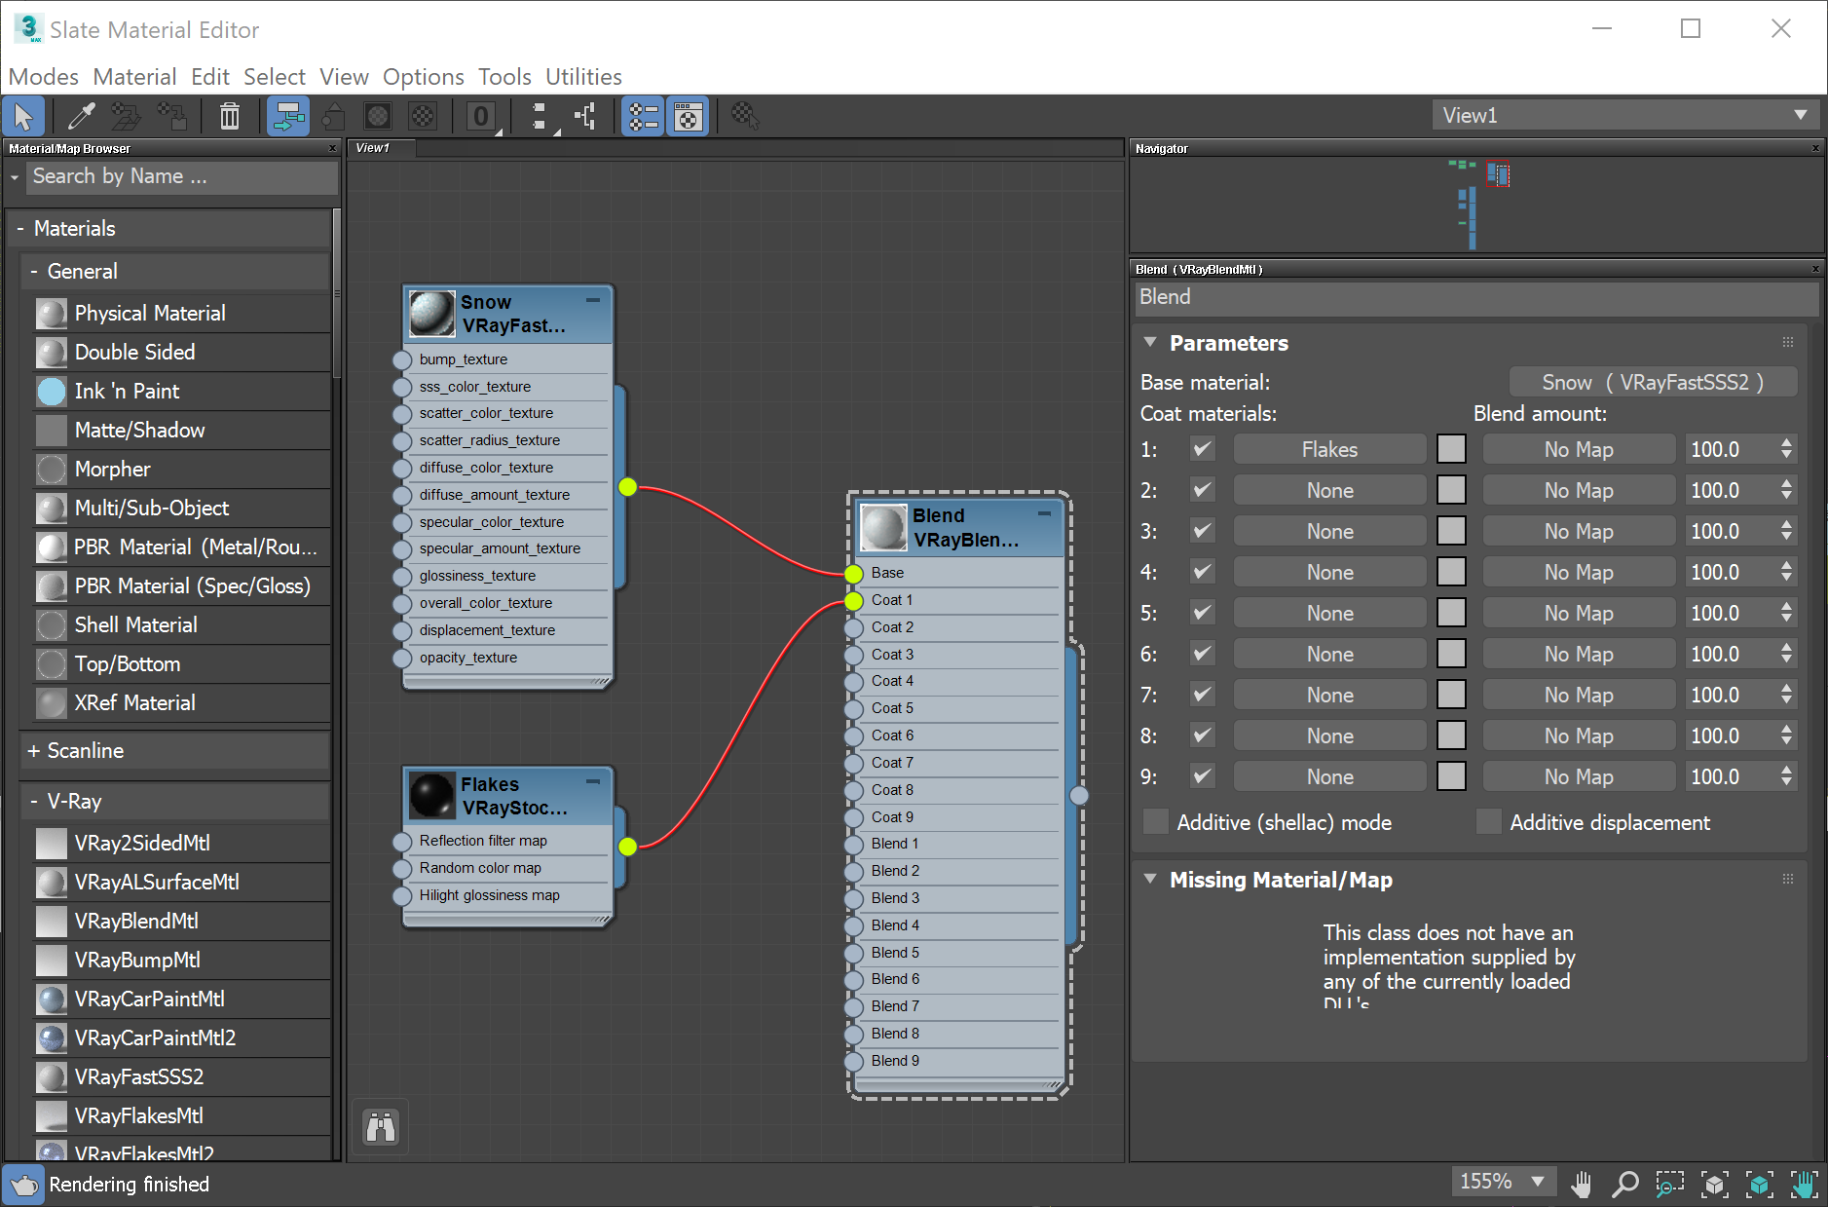Image resolution: width=1828 pixels, height=1207 pixels.
Task: Enable Additive displacement
Action: (x=1489, y=822)
